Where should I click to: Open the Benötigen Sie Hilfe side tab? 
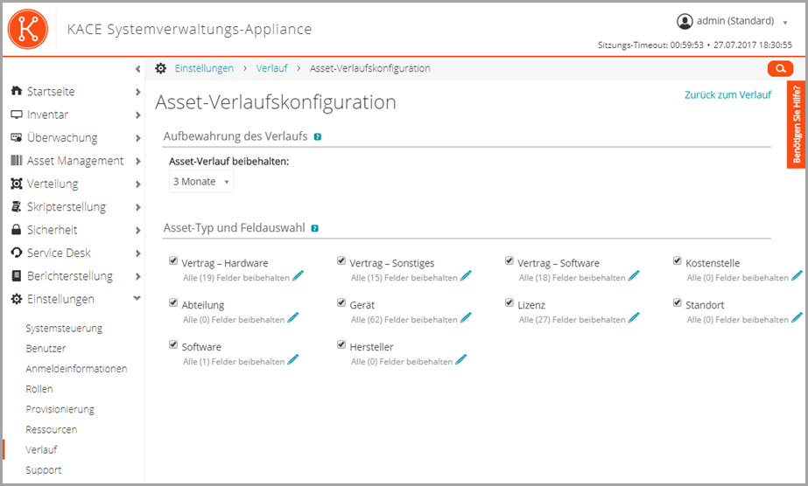pos(797,125)
